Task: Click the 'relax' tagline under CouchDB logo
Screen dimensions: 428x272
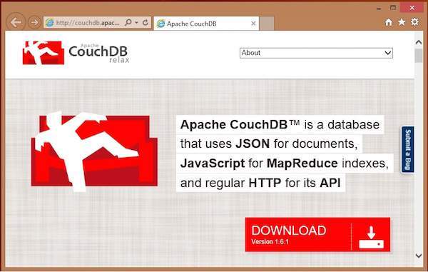Action: point(119,60)
